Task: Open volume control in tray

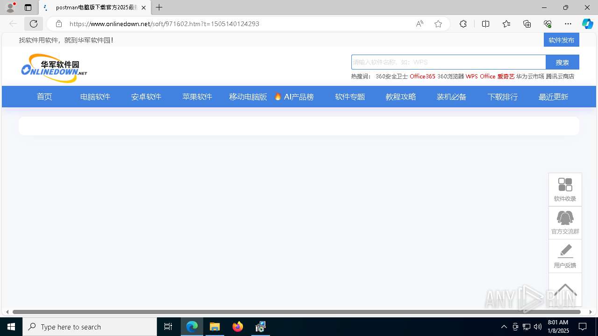Action: coord(538,327)
